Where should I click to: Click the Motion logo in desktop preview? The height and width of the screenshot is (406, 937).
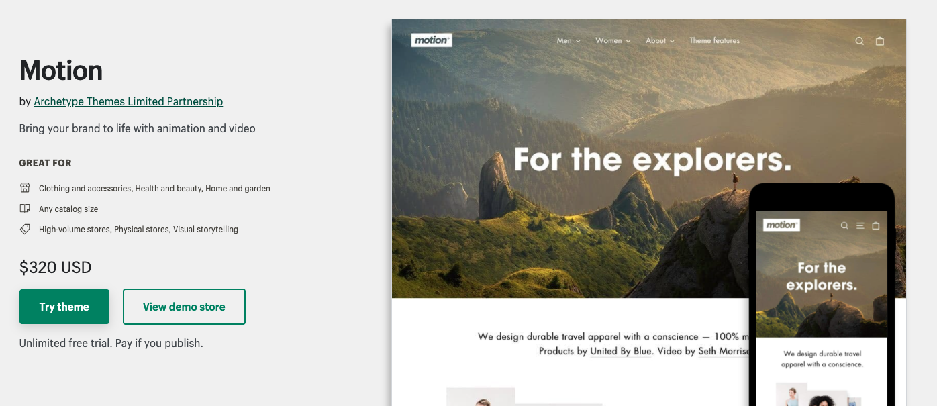432,40
